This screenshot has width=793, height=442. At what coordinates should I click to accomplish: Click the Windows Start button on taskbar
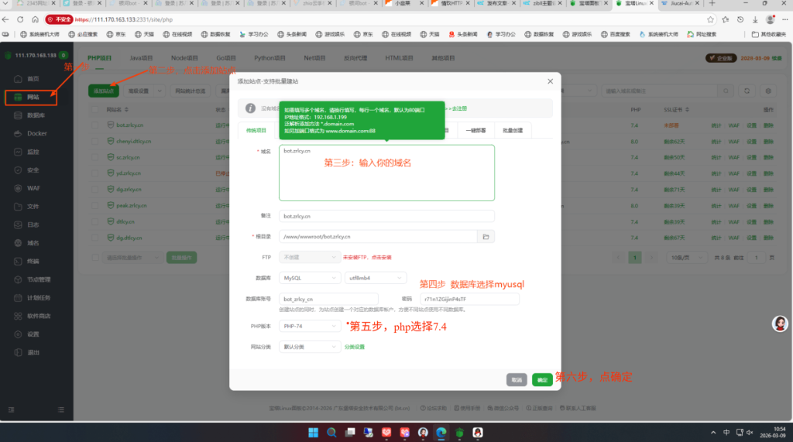[x=314, y=432]
